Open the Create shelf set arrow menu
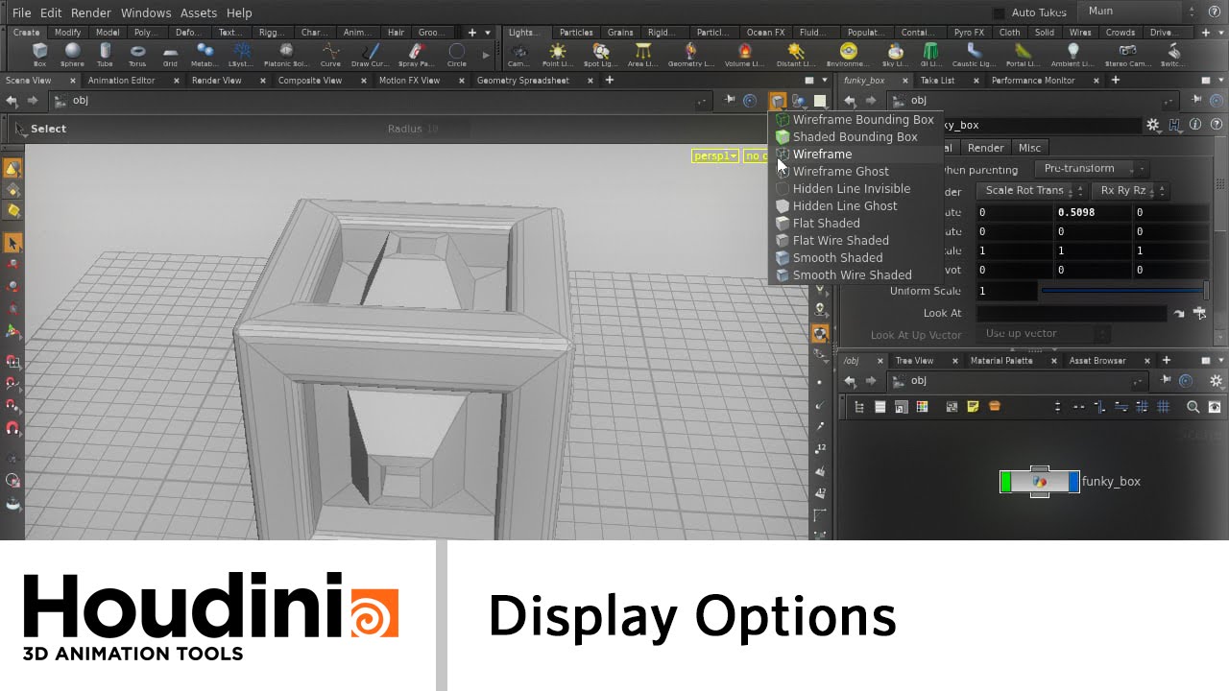1229x691 pixels. 488,32
